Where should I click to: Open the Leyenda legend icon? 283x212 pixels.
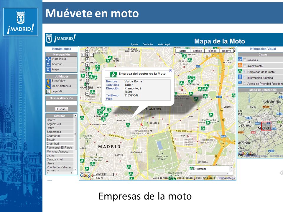(x=48, y=92)
